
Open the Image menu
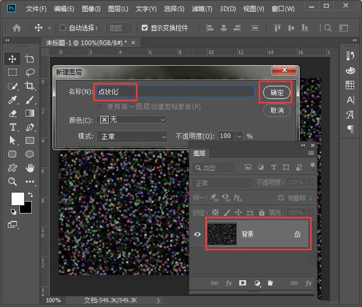pos(91,9)
